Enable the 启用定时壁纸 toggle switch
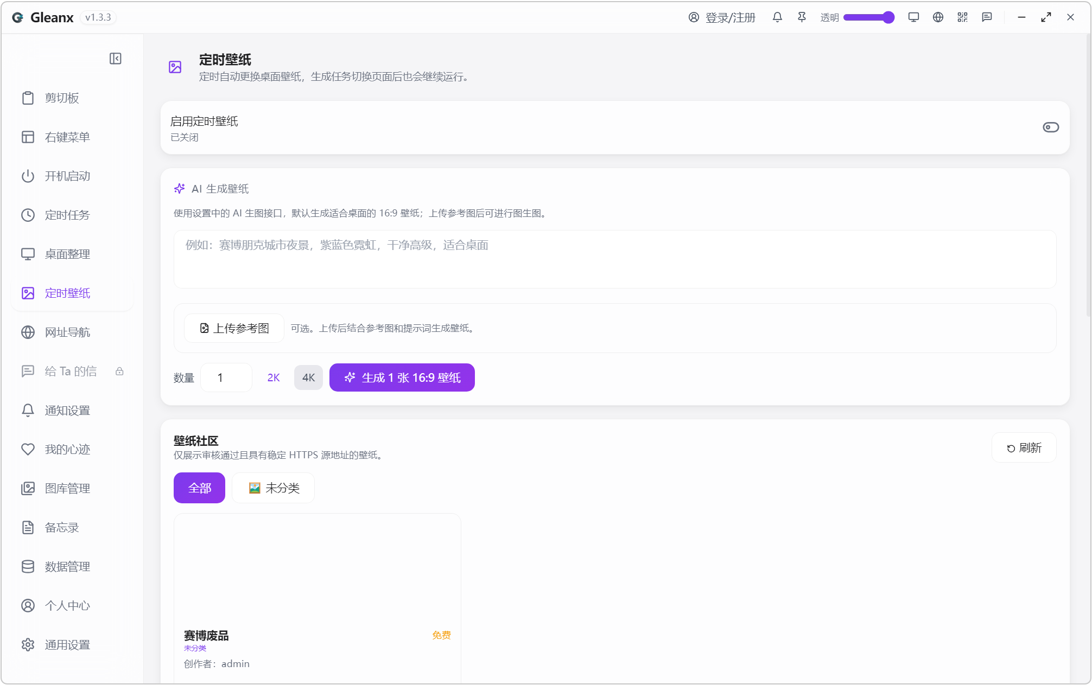The width and height of the screenshot is (1092, 685). pyautogui.click(x=1051, y=127)
